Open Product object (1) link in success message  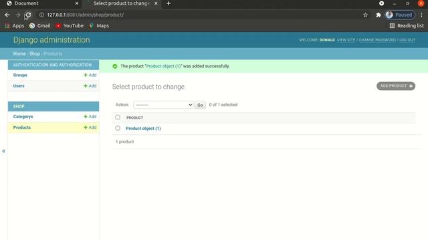click(x=163, y=66)
